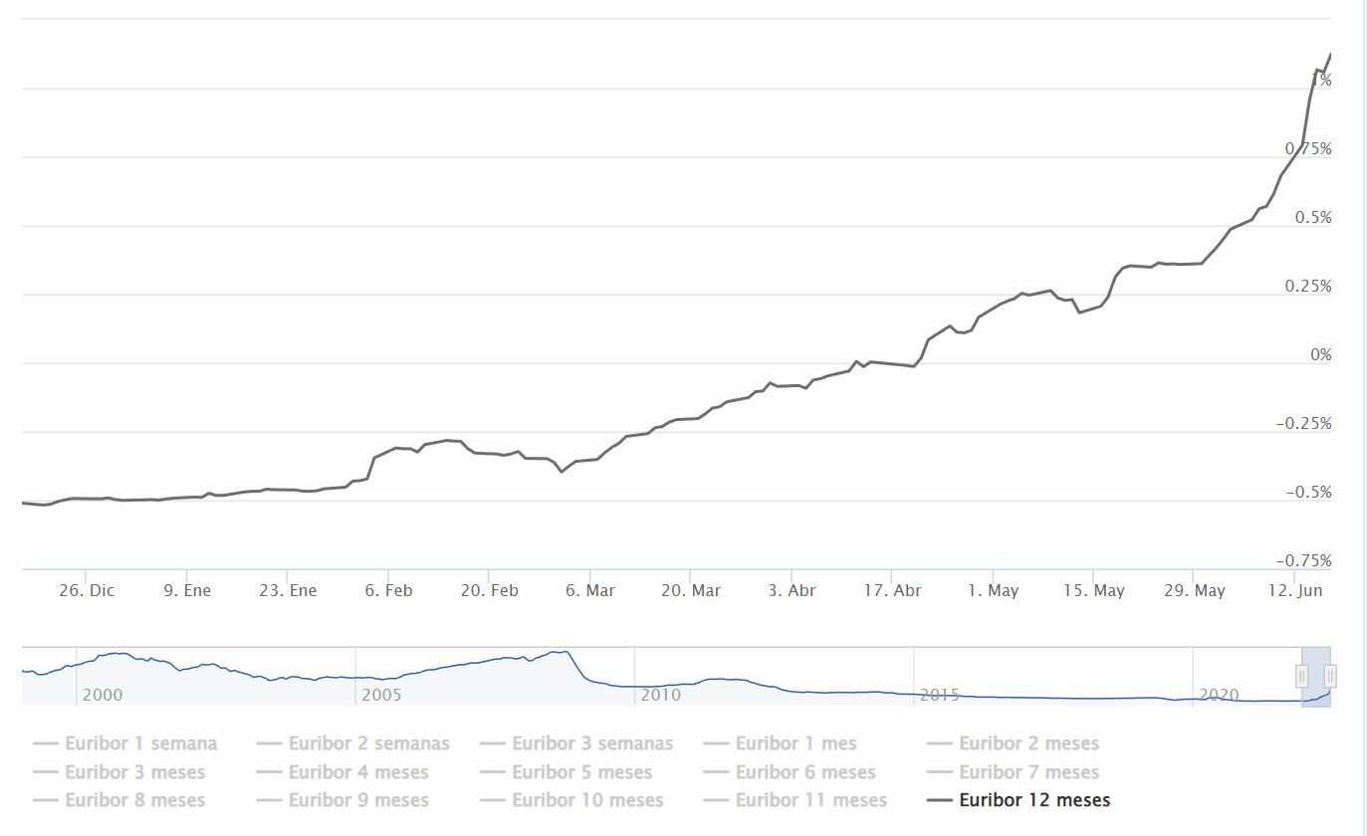Enable the Euribor 4 meses series
The image size is (1367, 836).
(x=358, y=772)
